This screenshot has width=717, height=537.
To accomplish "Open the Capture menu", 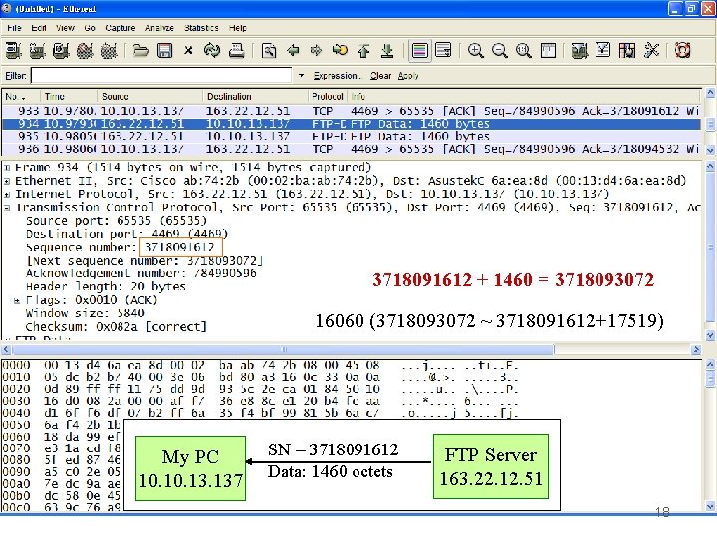I will pos(120,28).
